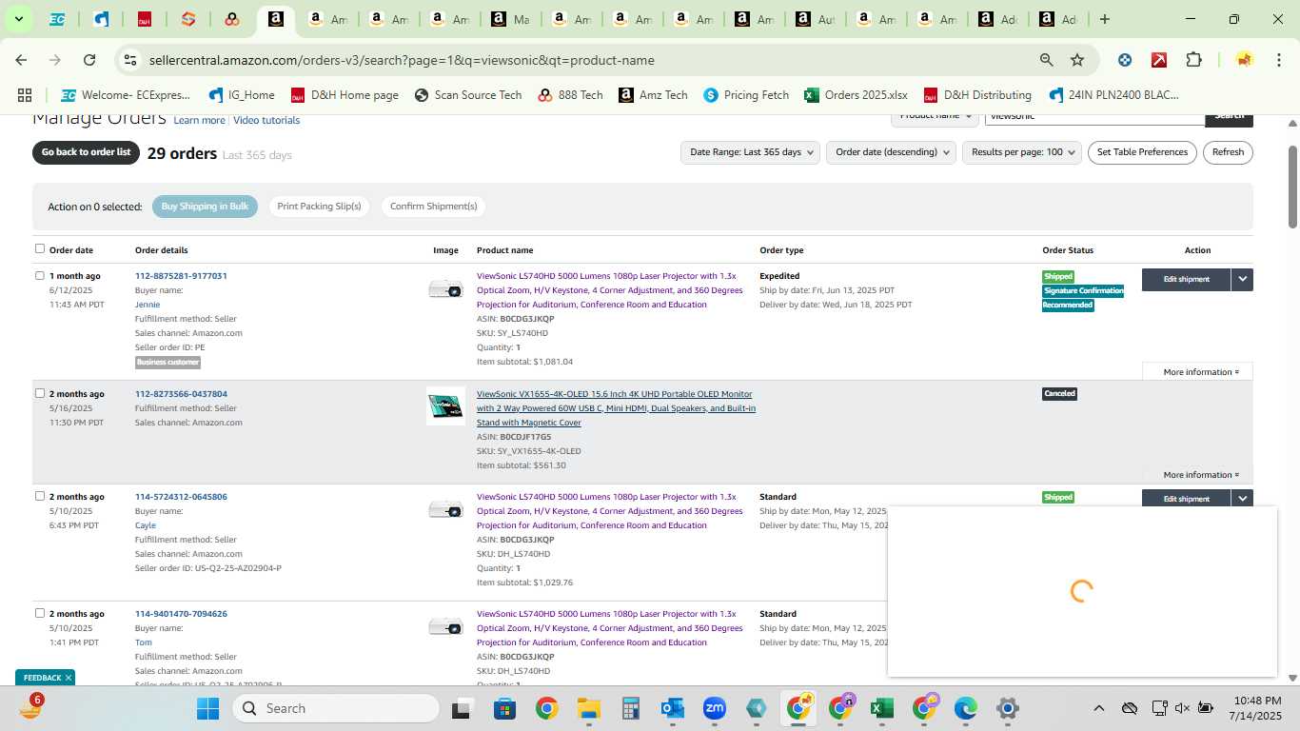
Task: Check the order 114-9401470-7094626 checkbox
Action: point(40,613)
